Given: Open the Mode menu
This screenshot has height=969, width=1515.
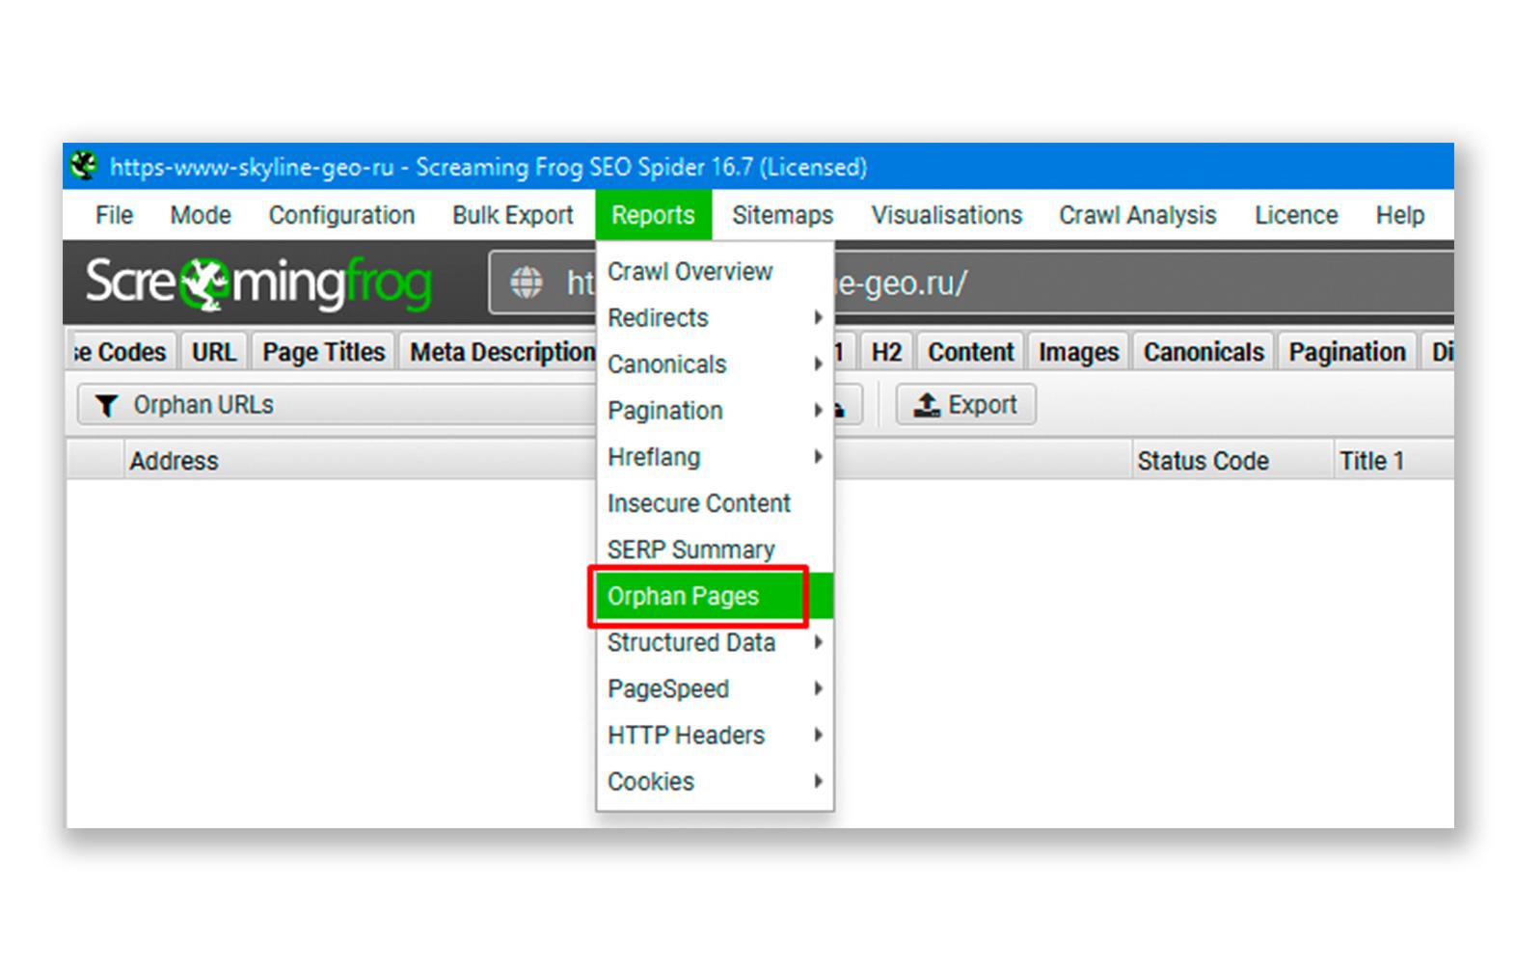Looking at the screenshot, I should click(201, 215).
